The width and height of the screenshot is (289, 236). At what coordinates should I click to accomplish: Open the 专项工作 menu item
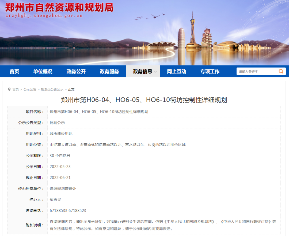pyautogui.click(x=210, y=71)
